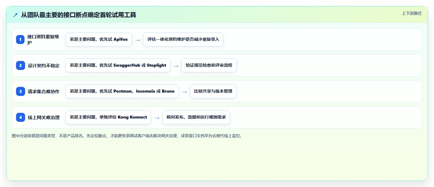Select the number 4 step badge
Image resolution: width=434 pixels, height=187 pixels.
point(21,117)
